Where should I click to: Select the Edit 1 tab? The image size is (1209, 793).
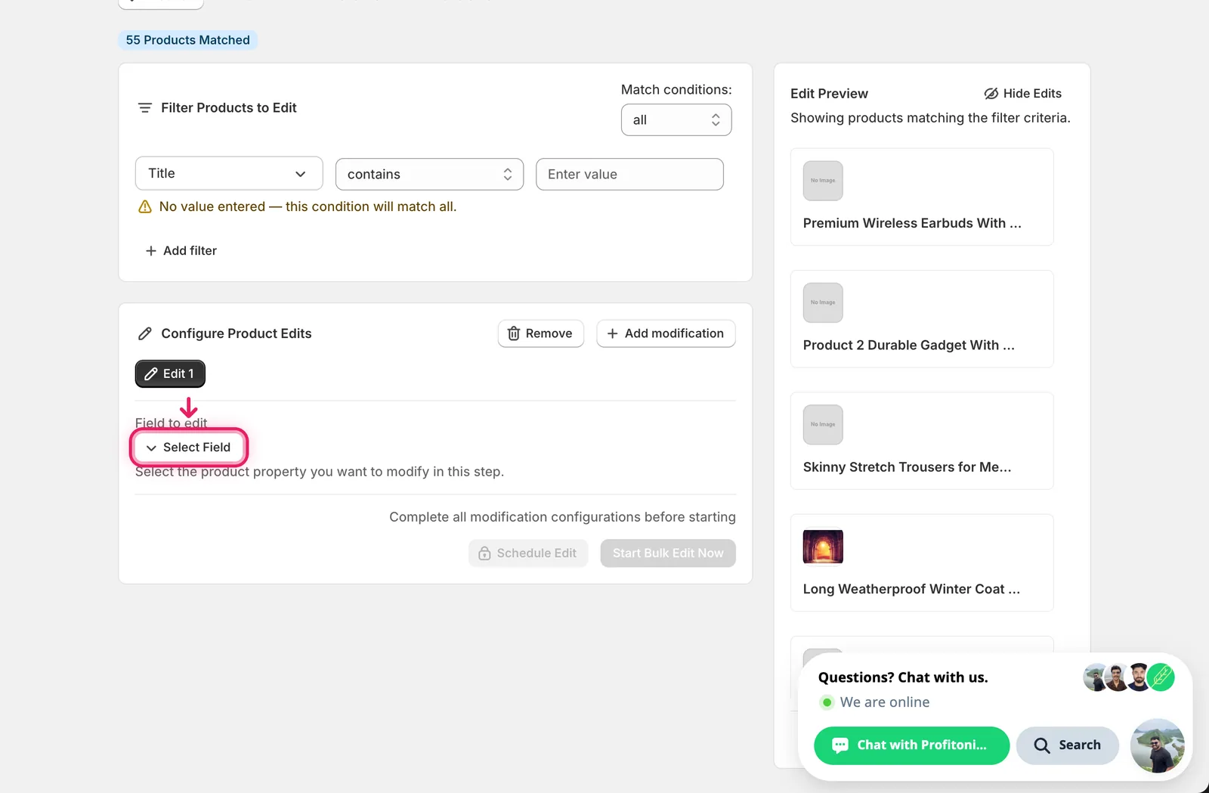(170, 373)
